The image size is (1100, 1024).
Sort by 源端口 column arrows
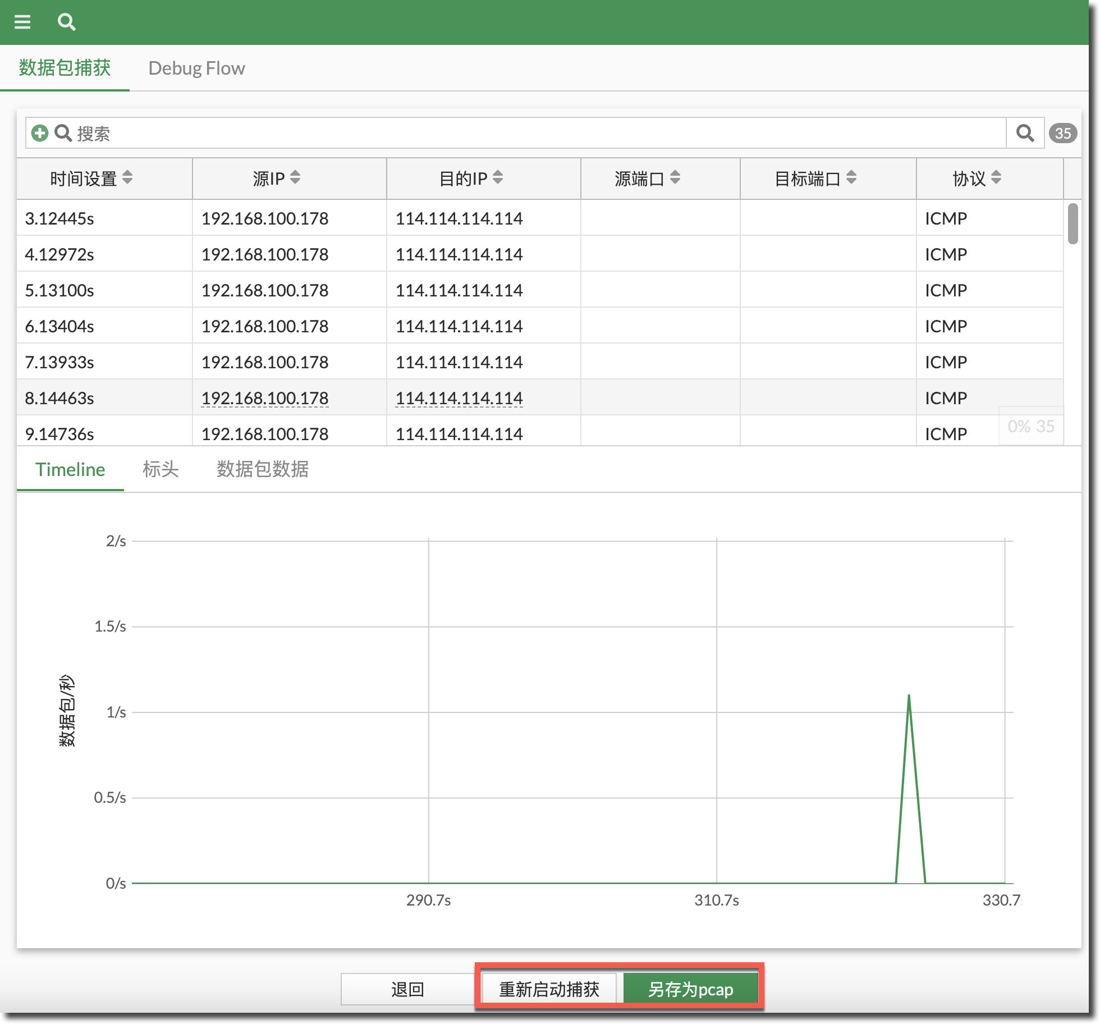pos(675,177)
